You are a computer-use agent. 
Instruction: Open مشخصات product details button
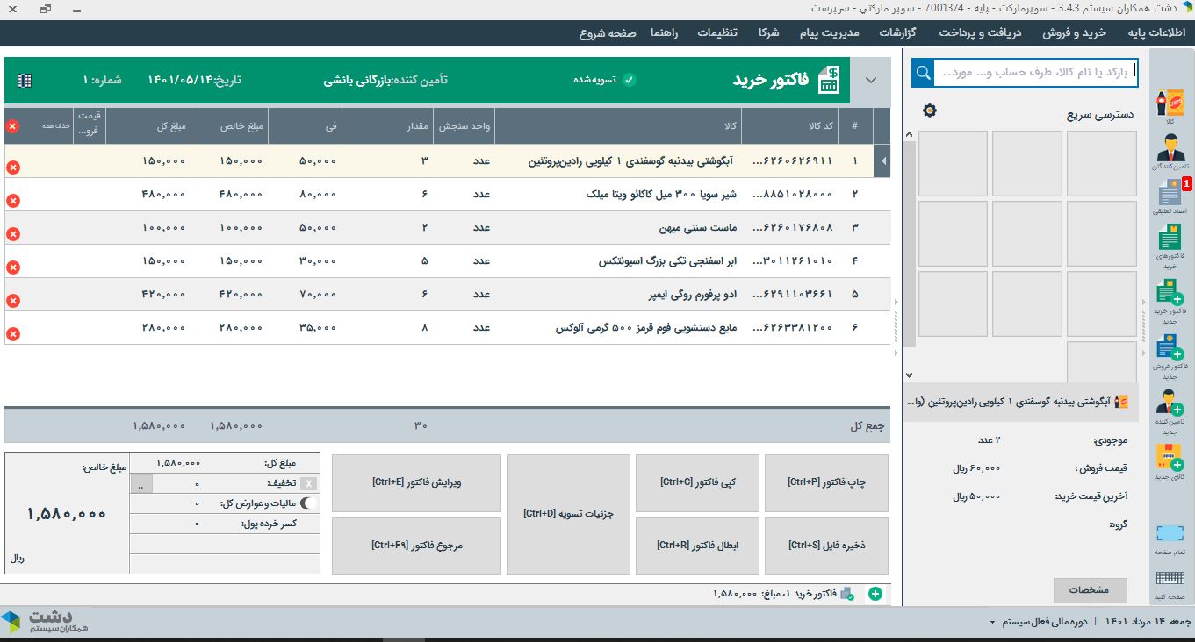point(1090,590)
